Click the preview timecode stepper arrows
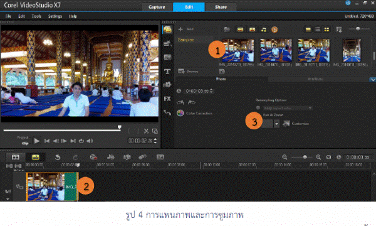Viewport: 376px width, 226px height. pos(155,141)
